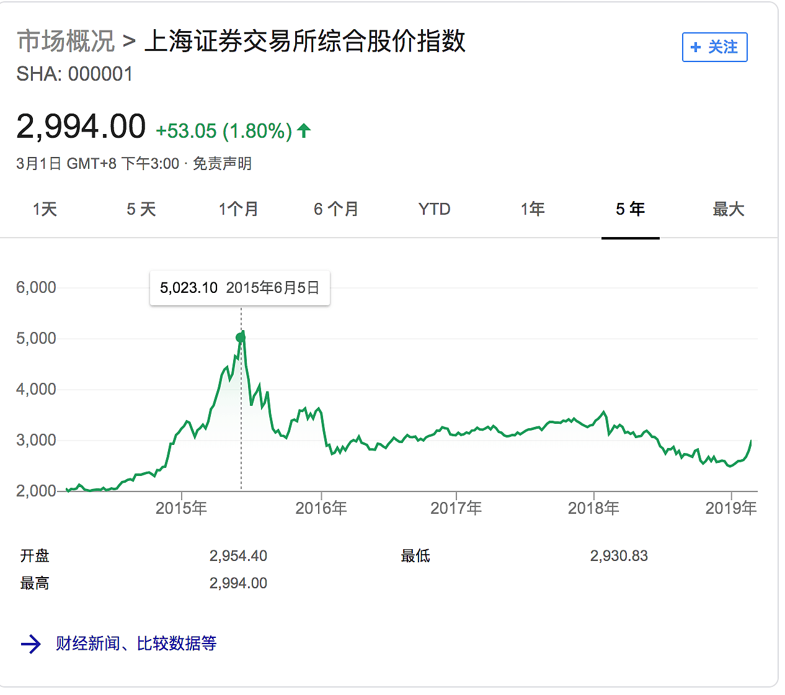
Task: Select the 1年 range tab
Action: (533, 209)
